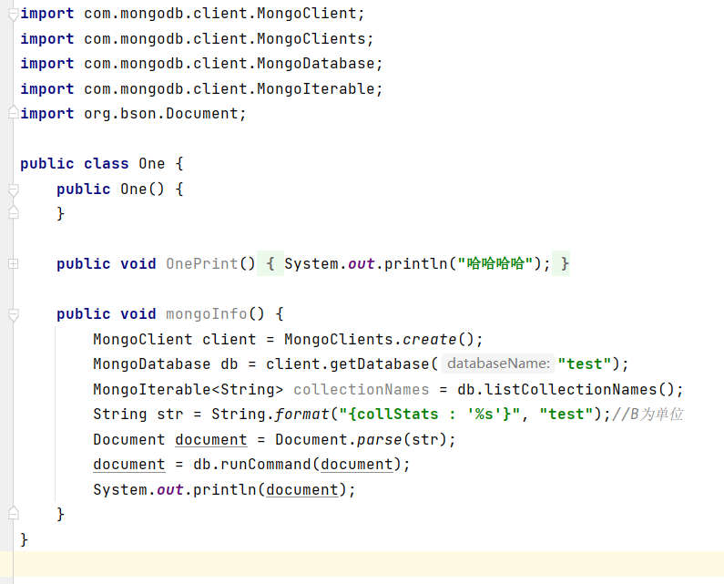
Task: Click the public One() constructor name
Action: pyautogui.click(x=134, y=189)
